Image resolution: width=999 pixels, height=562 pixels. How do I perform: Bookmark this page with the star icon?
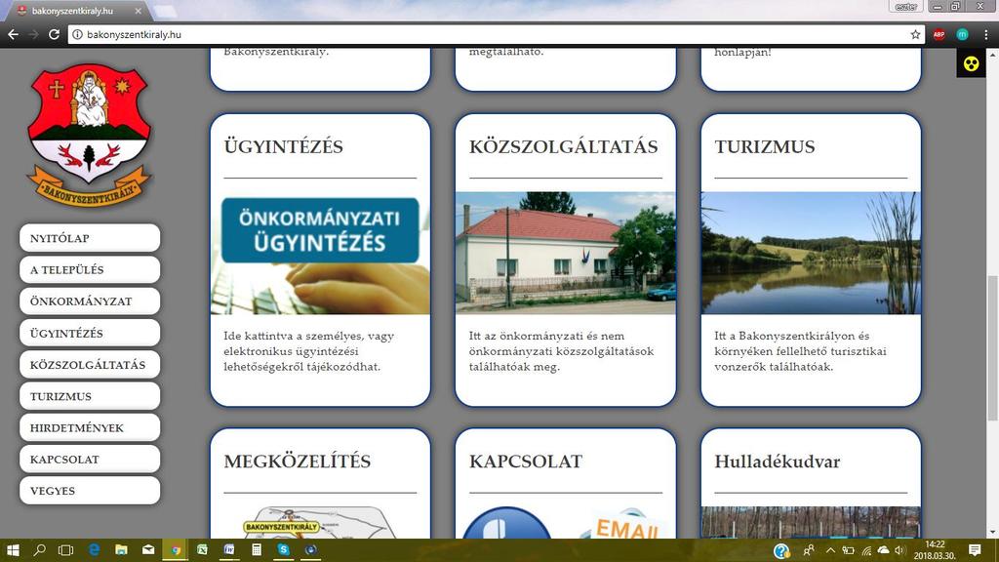pos(915,34)
